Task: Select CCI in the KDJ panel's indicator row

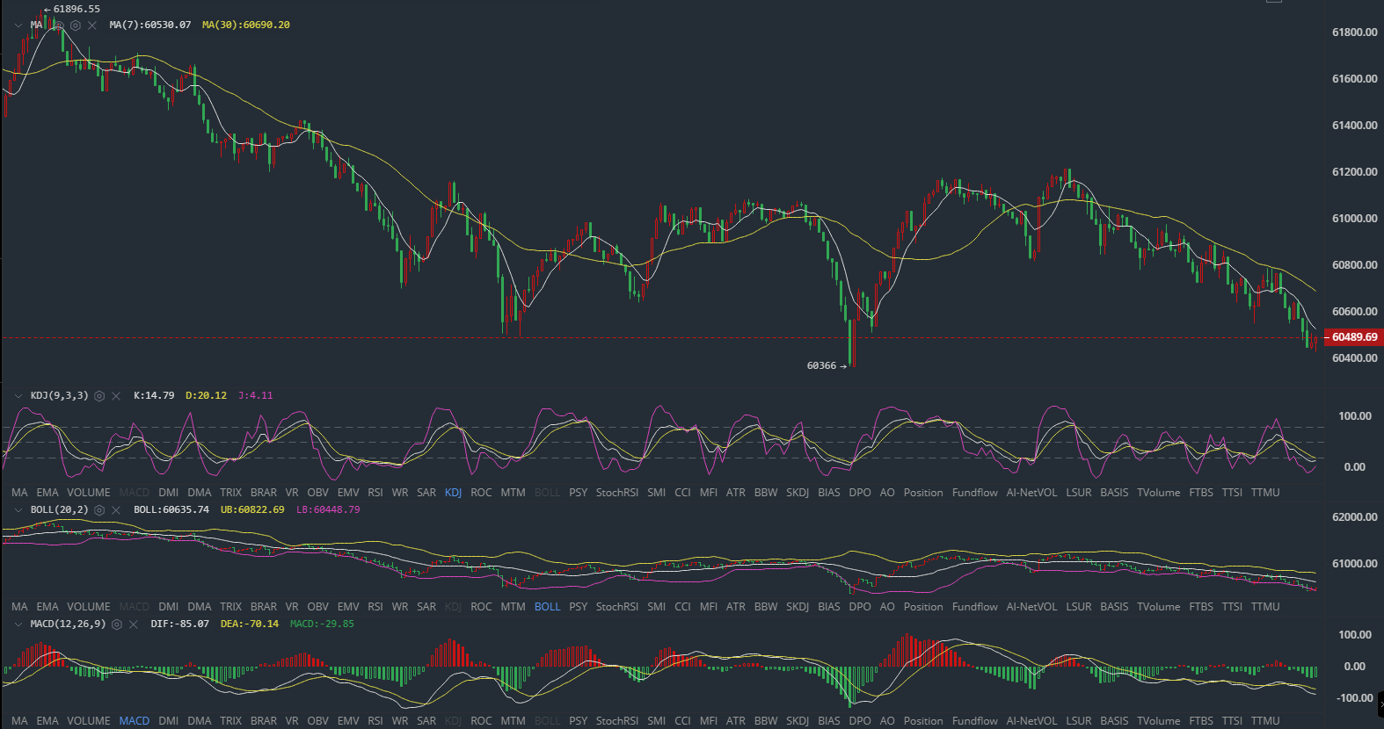Action: (x=682, y=493)
